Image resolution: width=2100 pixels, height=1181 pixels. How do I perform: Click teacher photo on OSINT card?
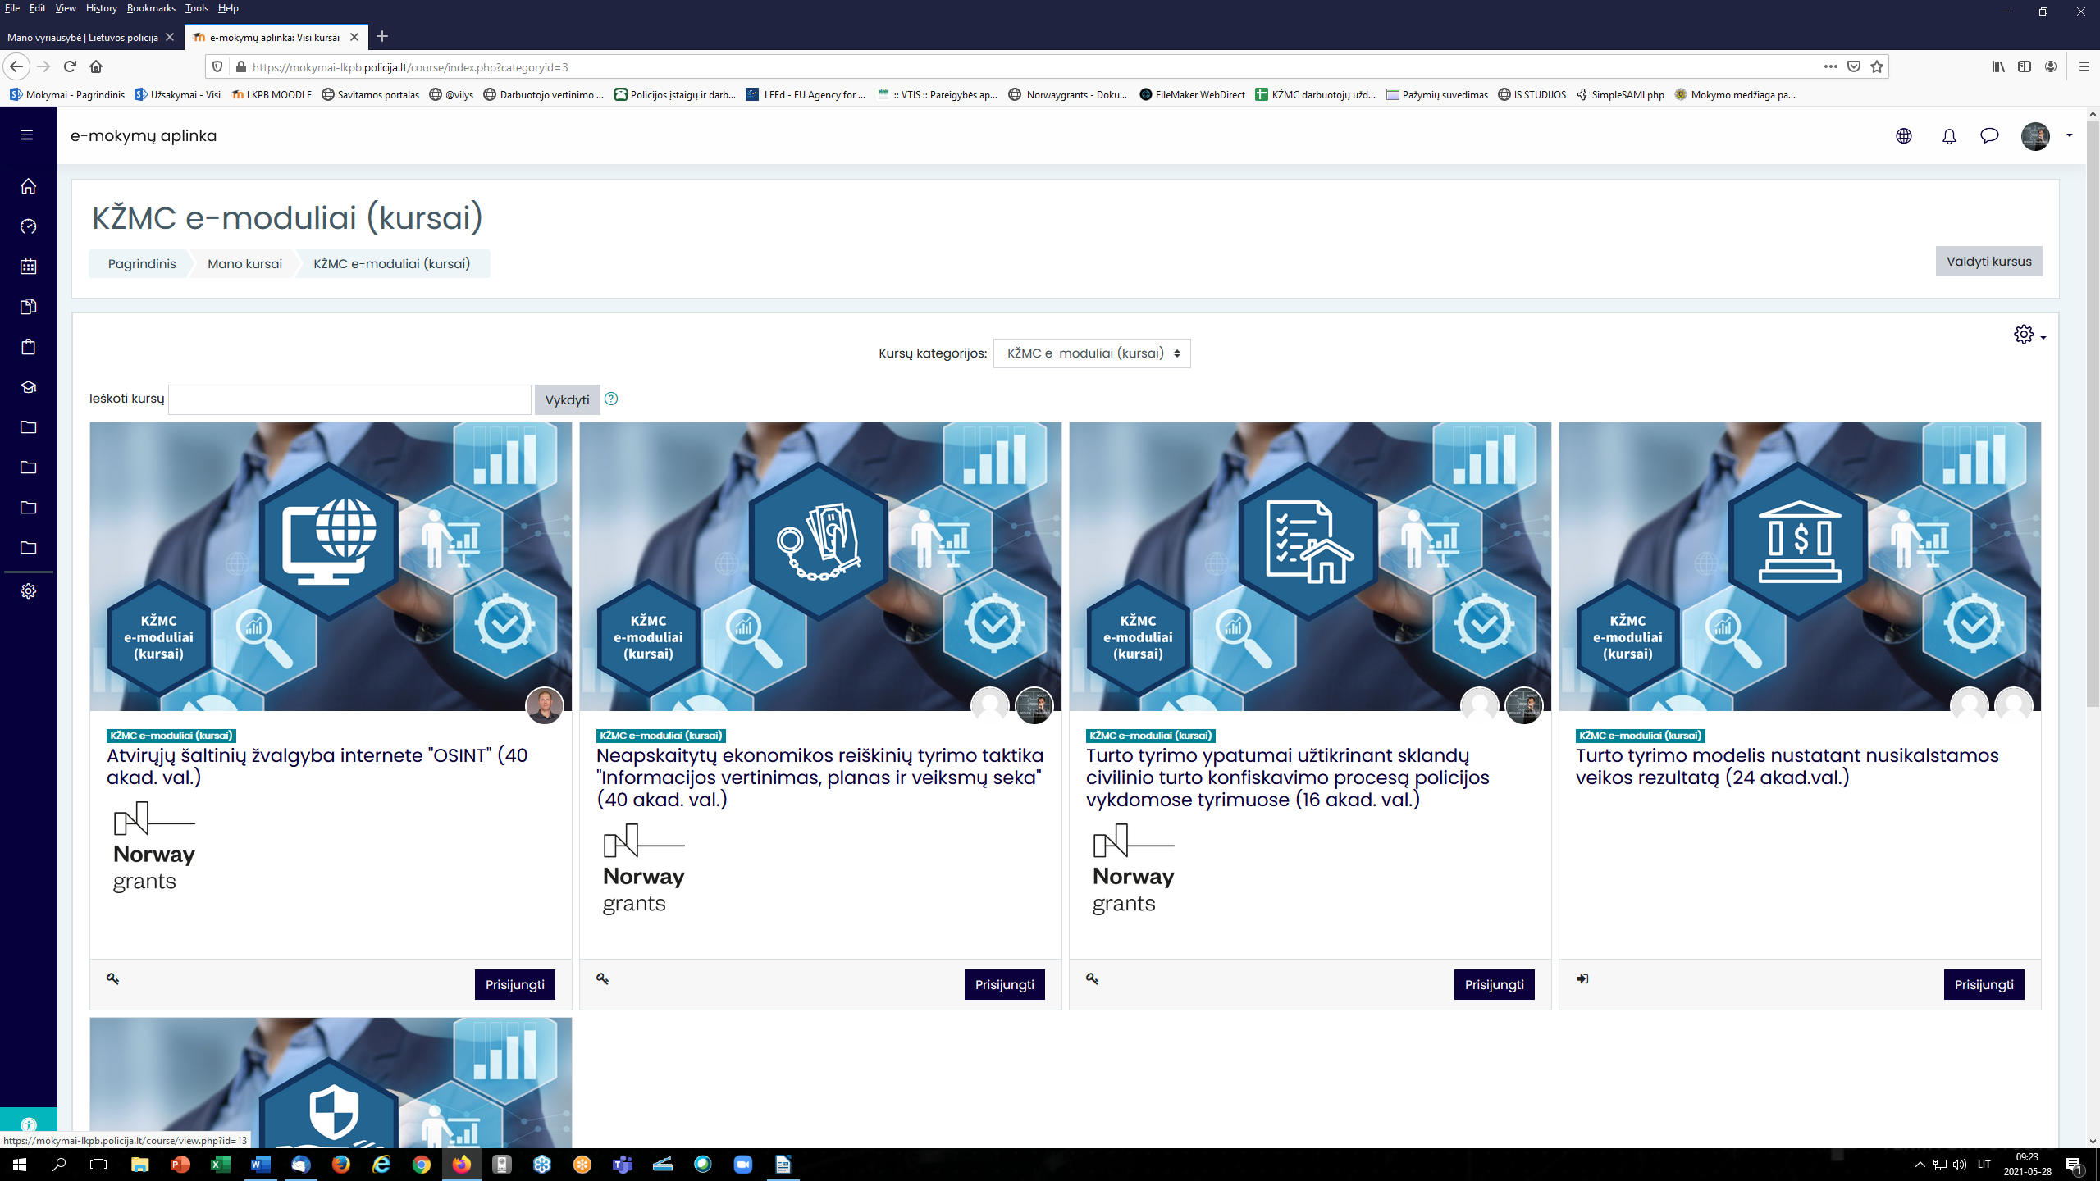click(545, 705)
